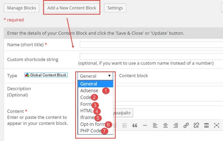
Task: Center align text in the editor toolbar
Action: point(165,125)
